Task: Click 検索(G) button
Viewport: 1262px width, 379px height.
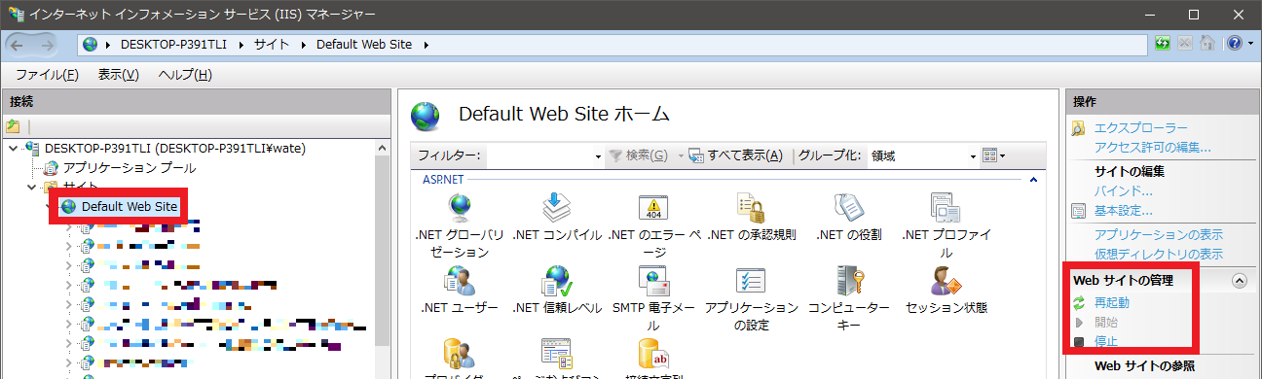Action: tap(639, 155)
